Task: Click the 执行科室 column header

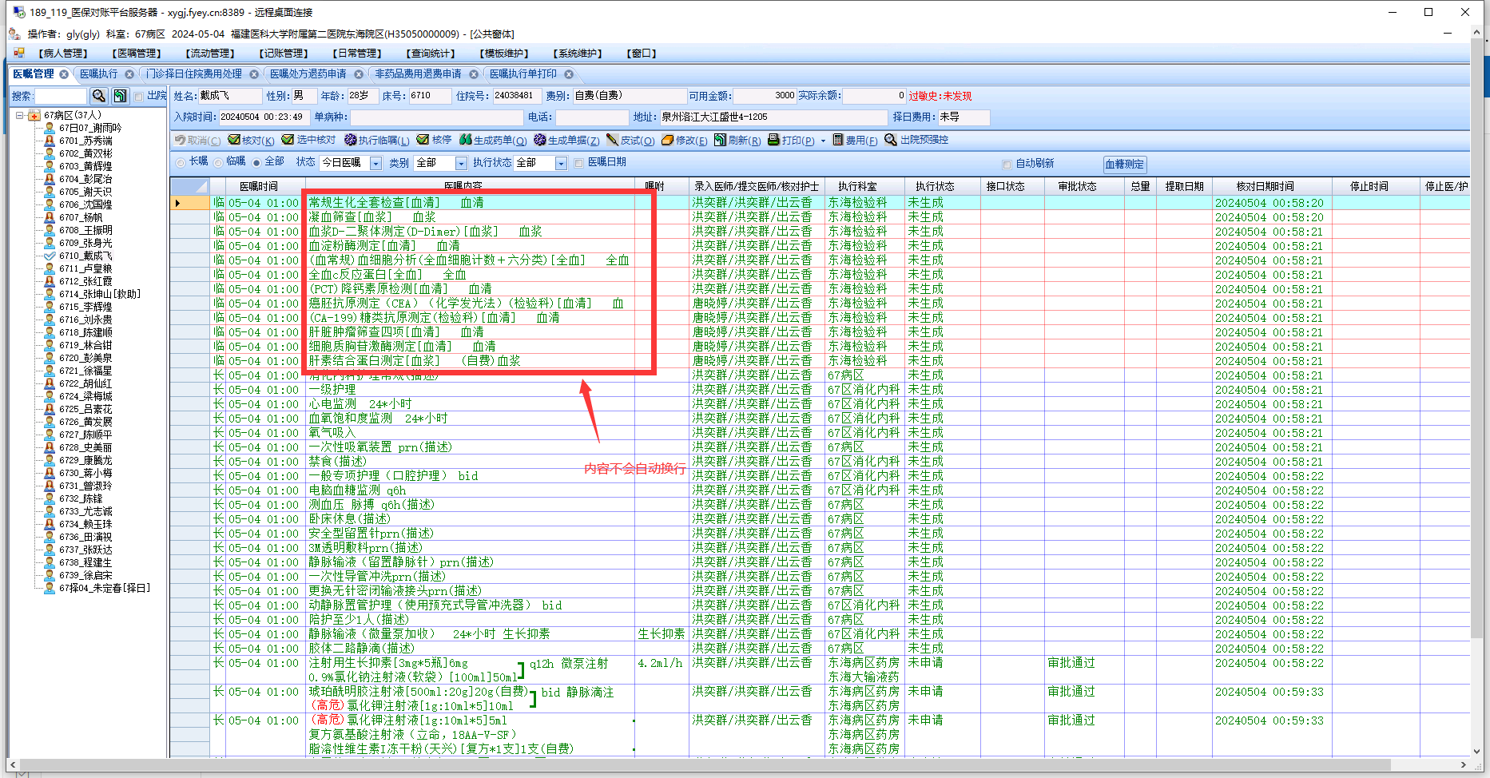Action: (x=857, y=186)
